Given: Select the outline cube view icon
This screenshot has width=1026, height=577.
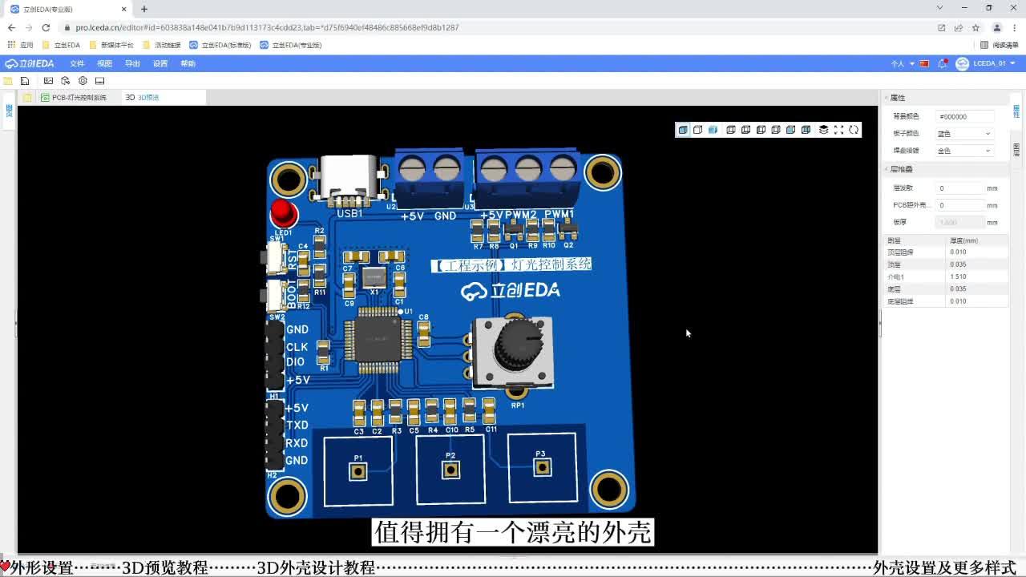Looking at the screenshot, I should pos(697,130).
